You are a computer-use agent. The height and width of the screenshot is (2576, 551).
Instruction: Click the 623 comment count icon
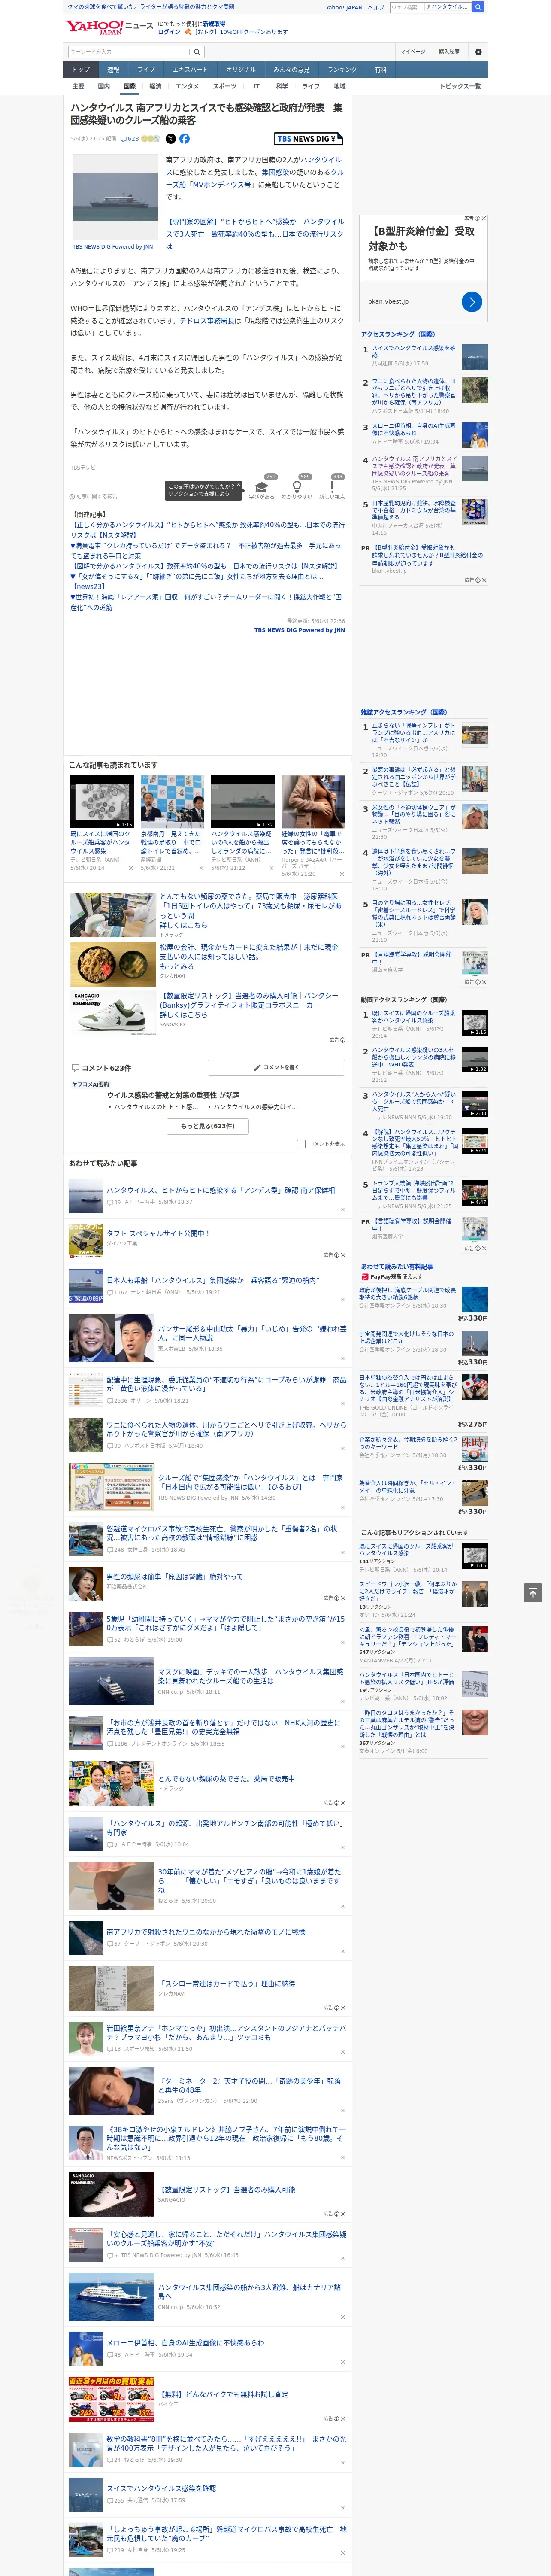coord(130,139)
